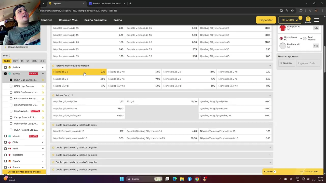
Task: Open Task View in the taskbar
Action: [x=167, y=179]
